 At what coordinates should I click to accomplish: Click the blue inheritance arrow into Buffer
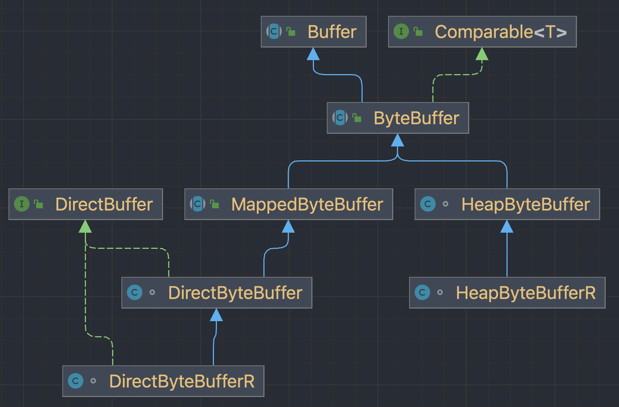[x=313, y=54]
